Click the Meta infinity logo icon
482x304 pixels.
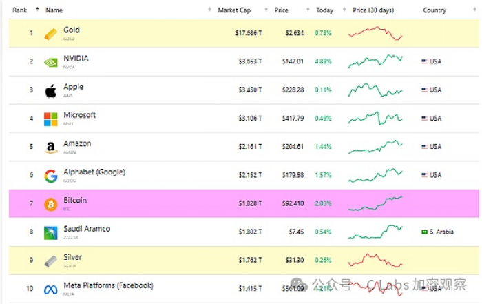[x=51, y=290]
